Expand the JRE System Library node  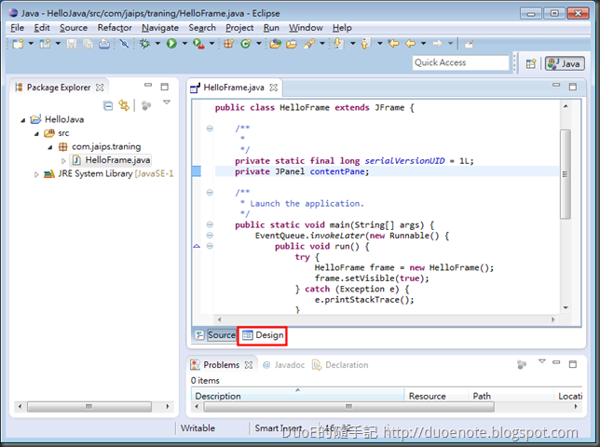point(37,174)
